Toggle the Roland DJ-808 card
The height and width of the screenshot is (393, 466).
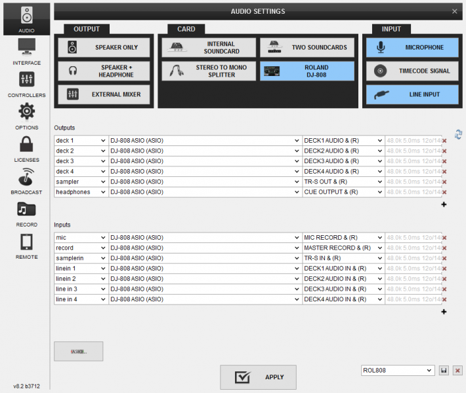click(307, 71)
